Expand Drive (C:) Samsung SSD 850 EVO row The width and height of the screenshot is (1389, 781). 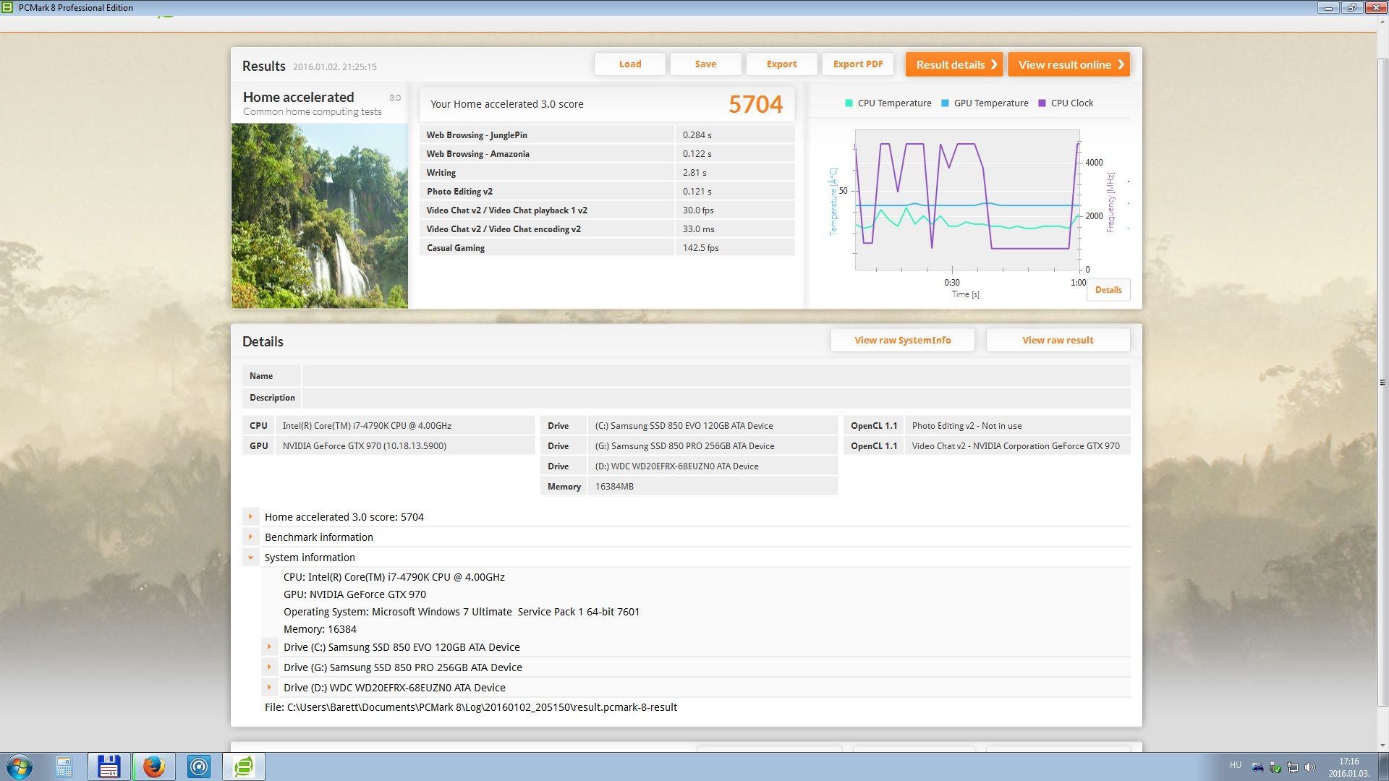click(x=269, y=646)
